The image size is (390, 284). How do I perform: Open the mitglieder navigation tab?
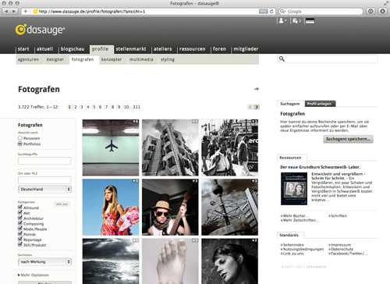246,49
